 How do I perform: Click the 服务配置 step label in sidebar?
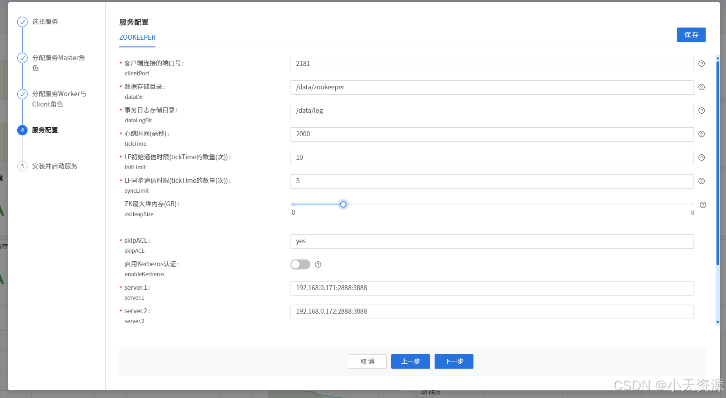pyautogui.click(x=45, y=130)
